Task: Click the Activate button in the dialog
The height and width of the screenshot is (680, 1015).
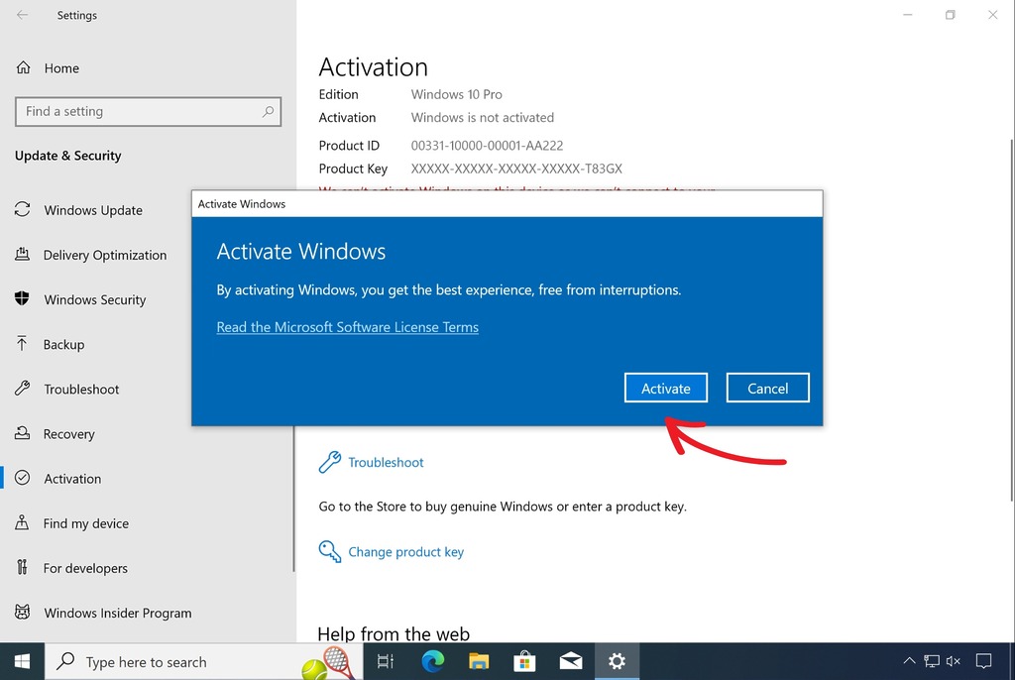Action: coord(665,388)
